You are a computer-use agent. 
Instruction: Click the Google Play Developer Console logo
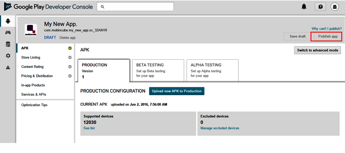click(x=48, y=7)
